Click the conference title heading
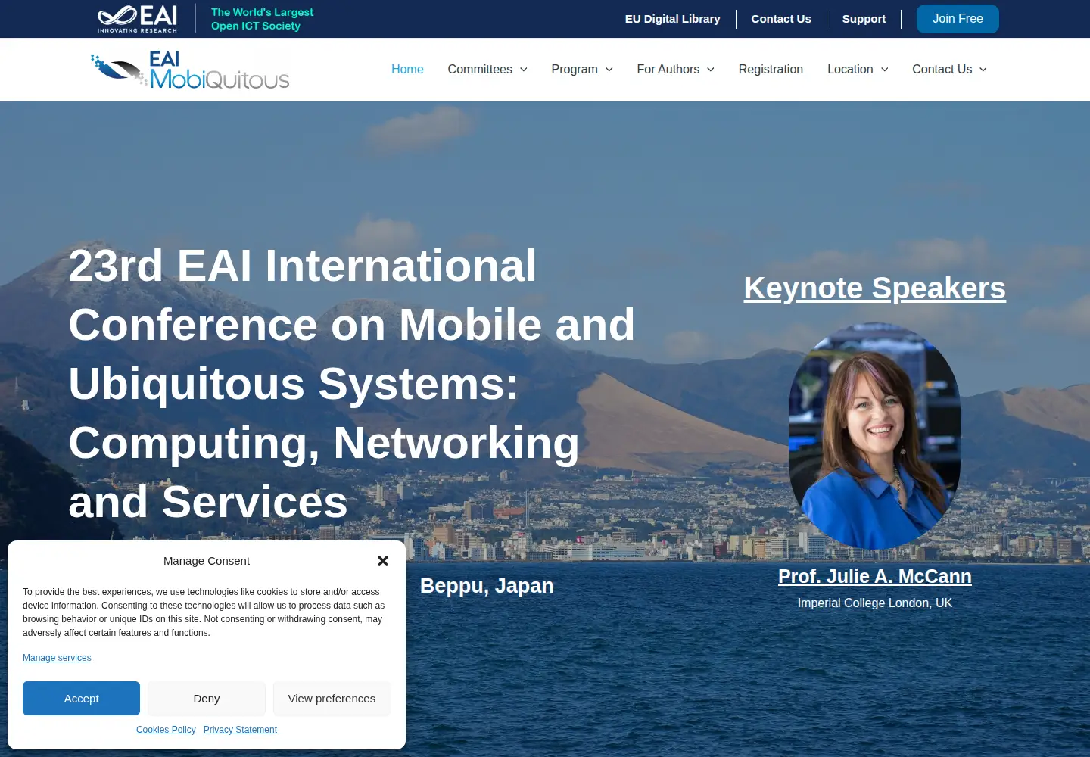 (352, 384)
